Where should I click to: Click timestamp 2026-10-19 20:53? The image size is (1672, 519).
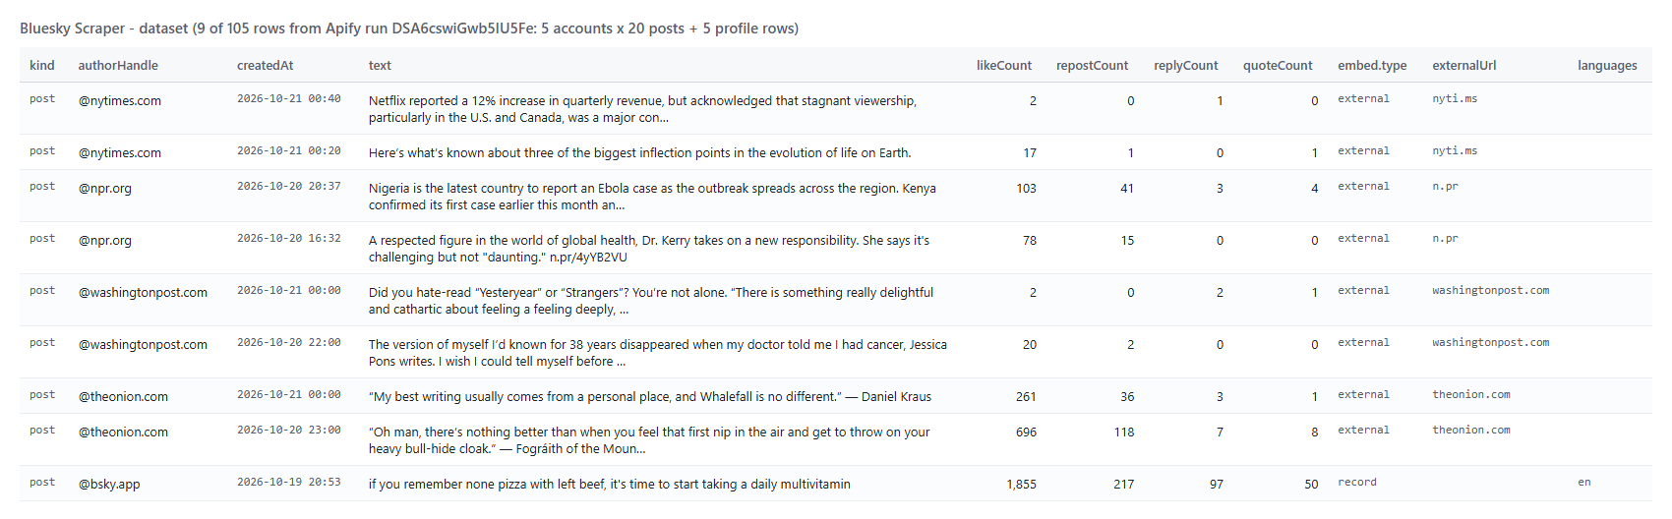tap(289, 483)
